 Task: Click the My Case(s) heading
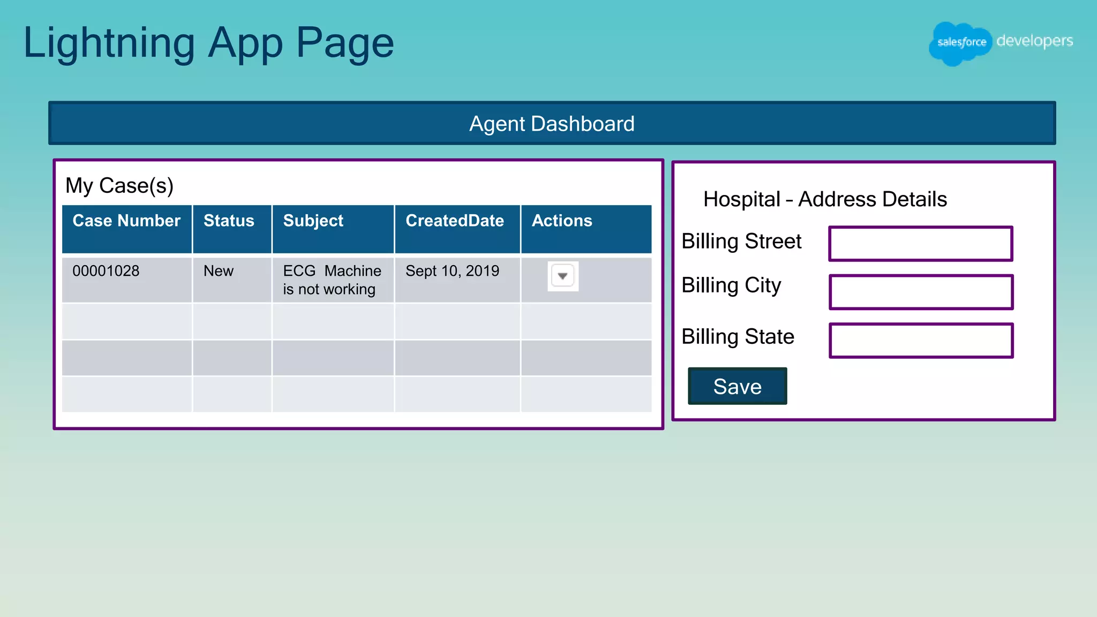click(x=119, y=185)
